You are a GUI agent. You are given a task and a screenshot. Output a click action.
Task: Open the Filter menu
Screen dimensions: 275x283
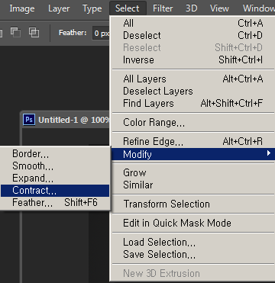point(163,8)
